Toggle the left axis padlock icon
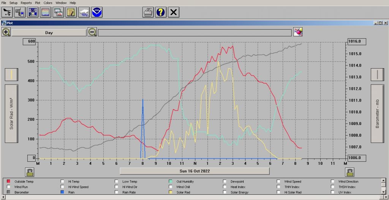Viewport: 389px width, 200px height. (30, 172)
